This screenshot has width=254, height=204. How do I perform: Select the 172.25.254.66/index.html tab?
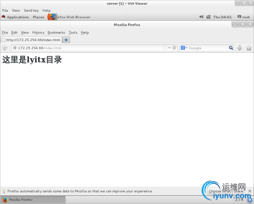31,40
